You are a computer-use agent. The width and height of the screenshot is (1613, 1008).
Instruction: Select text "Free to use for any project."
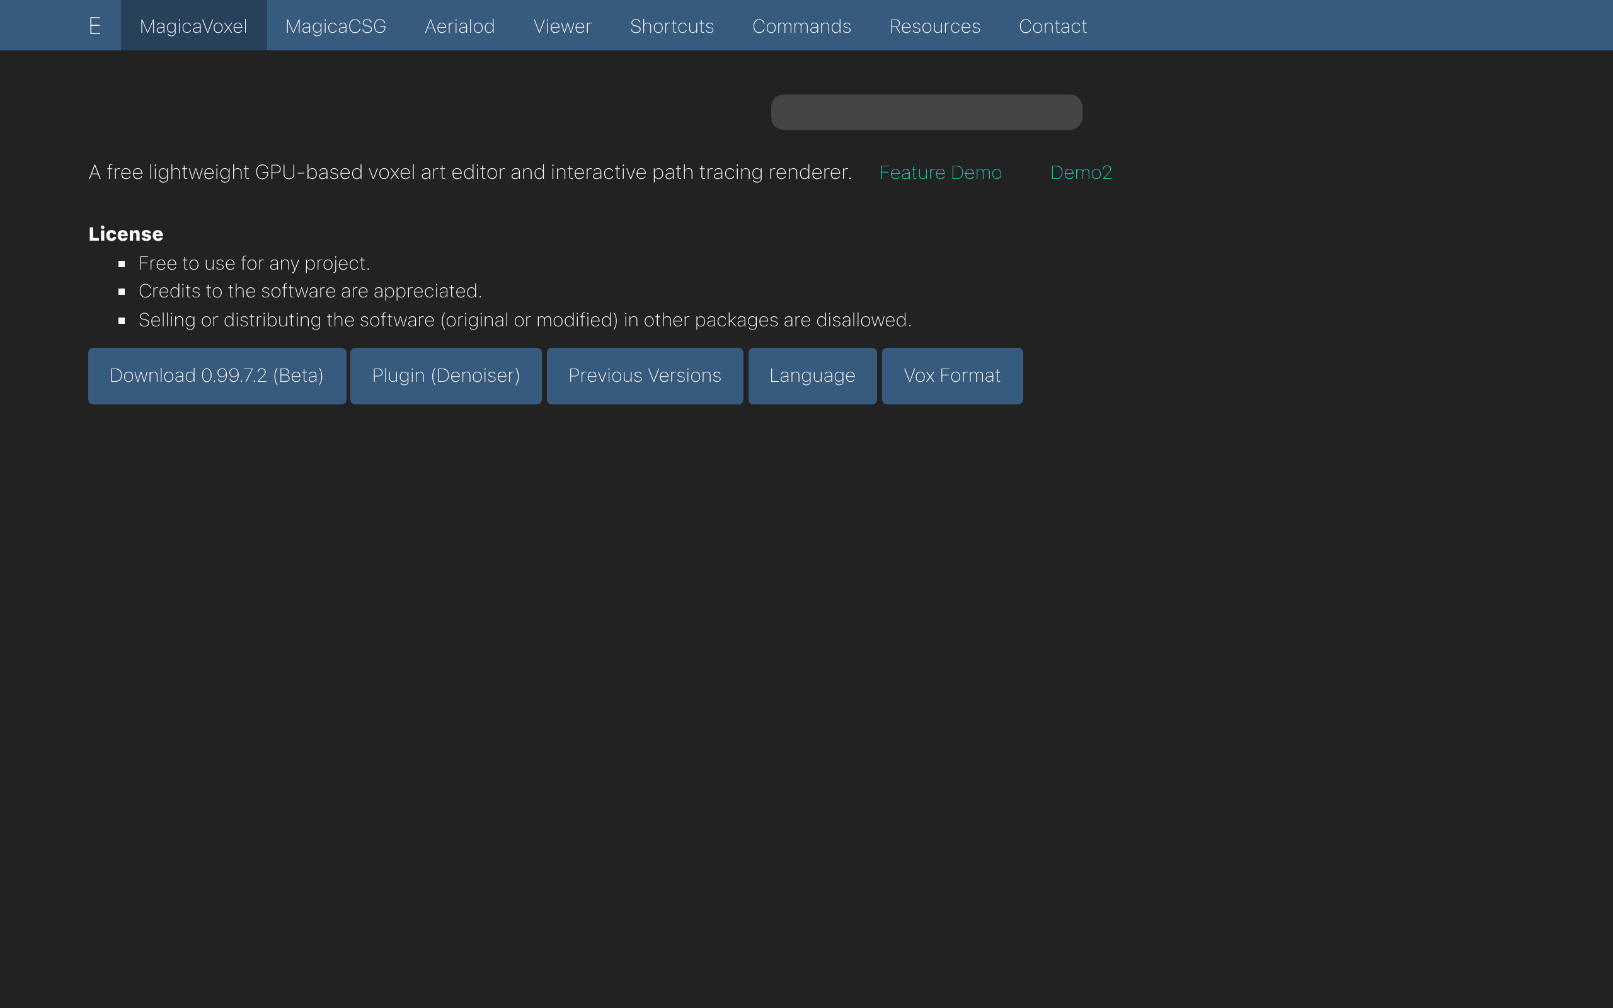click(x=254, y=264)
